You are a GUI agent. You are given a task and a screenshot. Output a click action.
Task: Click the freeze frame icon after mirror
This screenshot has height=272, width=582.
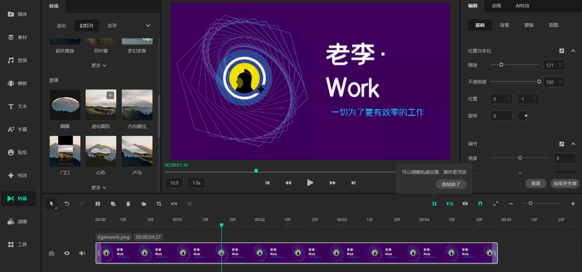(190, 204)
